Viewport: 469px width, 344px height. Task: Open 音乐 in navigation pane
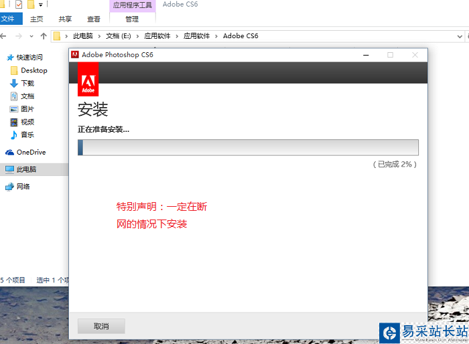[27, 135]
